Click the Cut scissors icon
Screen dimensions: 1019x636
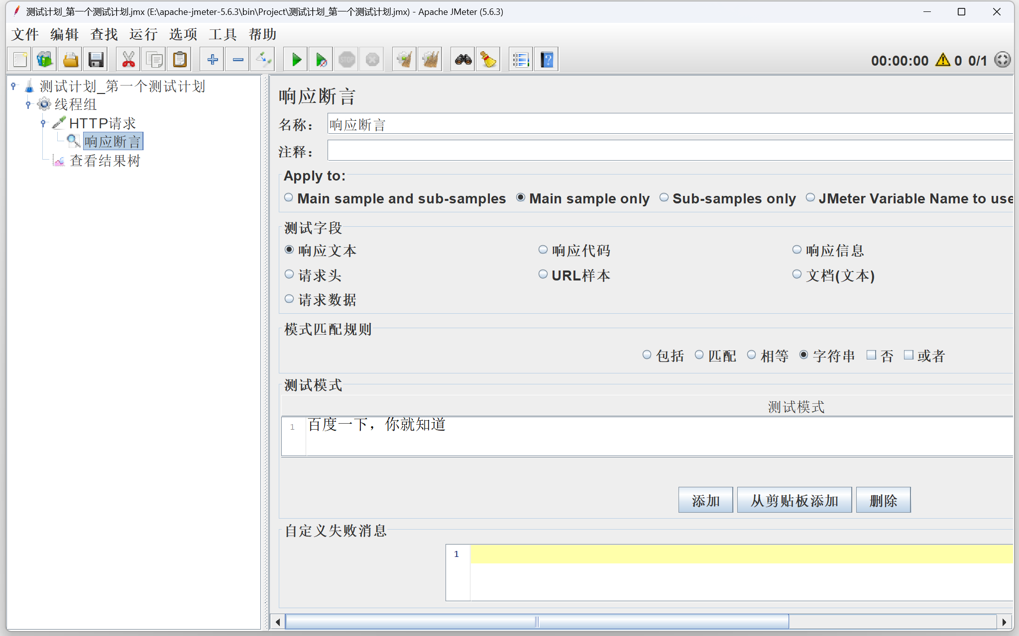(128, 60)
